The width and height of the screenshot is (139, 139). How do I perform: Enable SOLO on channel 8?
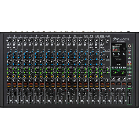(x=47, y=87)
